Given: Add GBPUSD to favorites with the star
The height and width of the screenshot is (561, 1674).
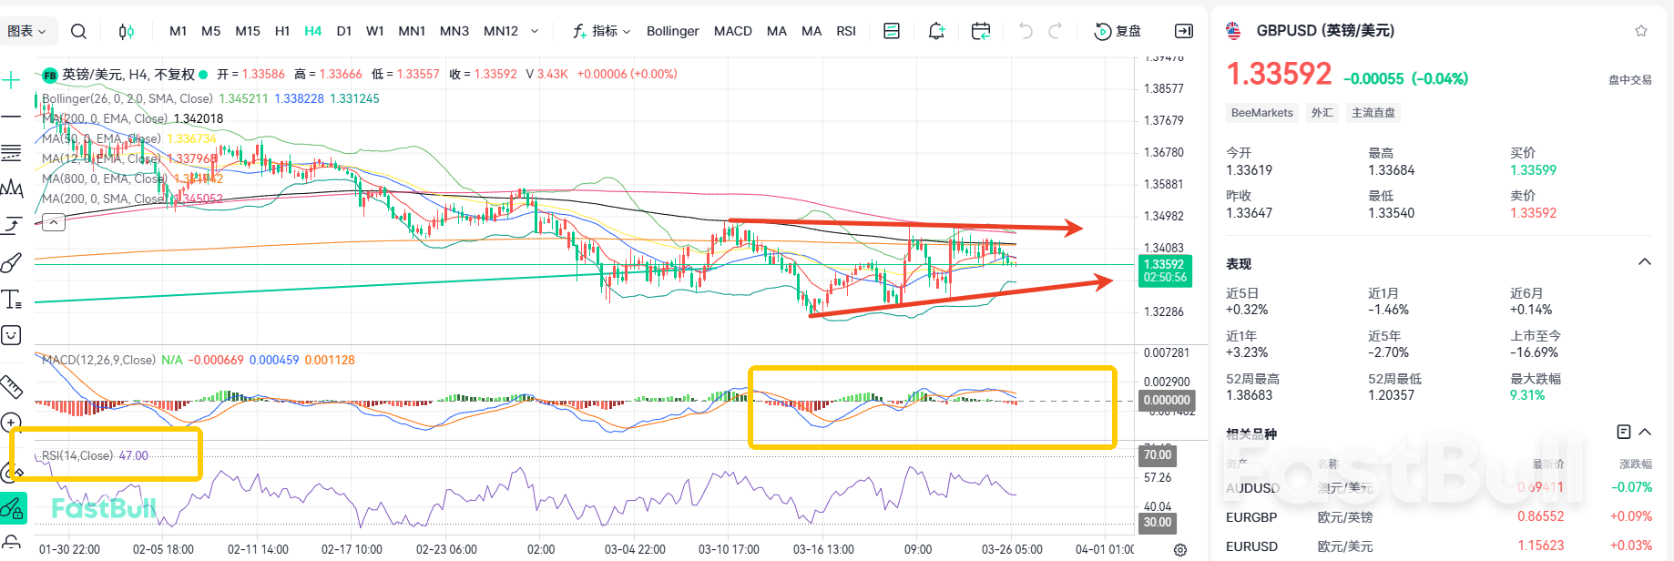Looking at the screenshot, I should point(1641,31).
